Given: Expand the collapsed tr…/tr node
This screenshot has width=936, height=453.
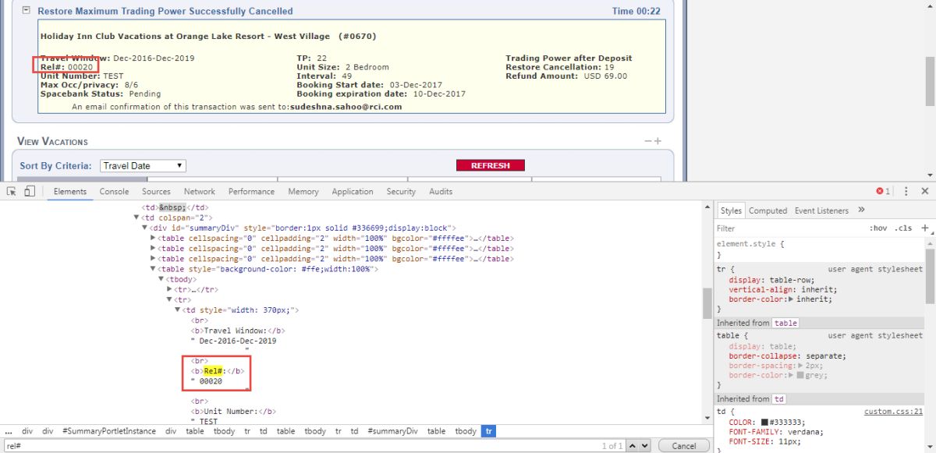Looking at the screenshot, I should (170, 289).
